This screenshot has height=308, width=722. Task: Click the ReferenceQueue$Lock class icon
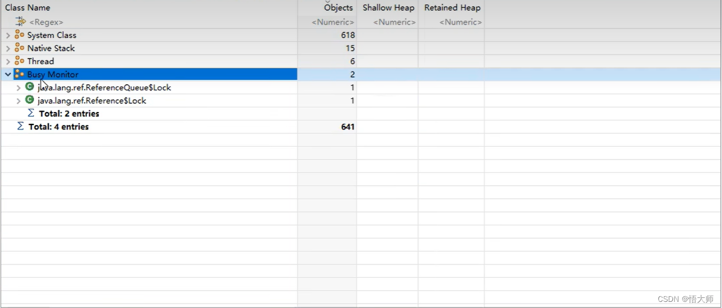click(30, 86)
